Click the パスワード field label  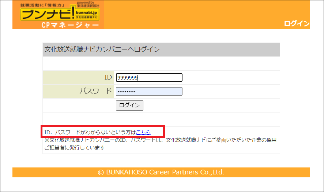96,91
